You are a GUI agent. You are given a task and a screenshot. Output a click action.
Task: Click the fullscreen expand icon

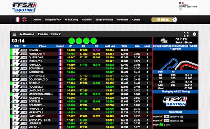tap(186, 34)
